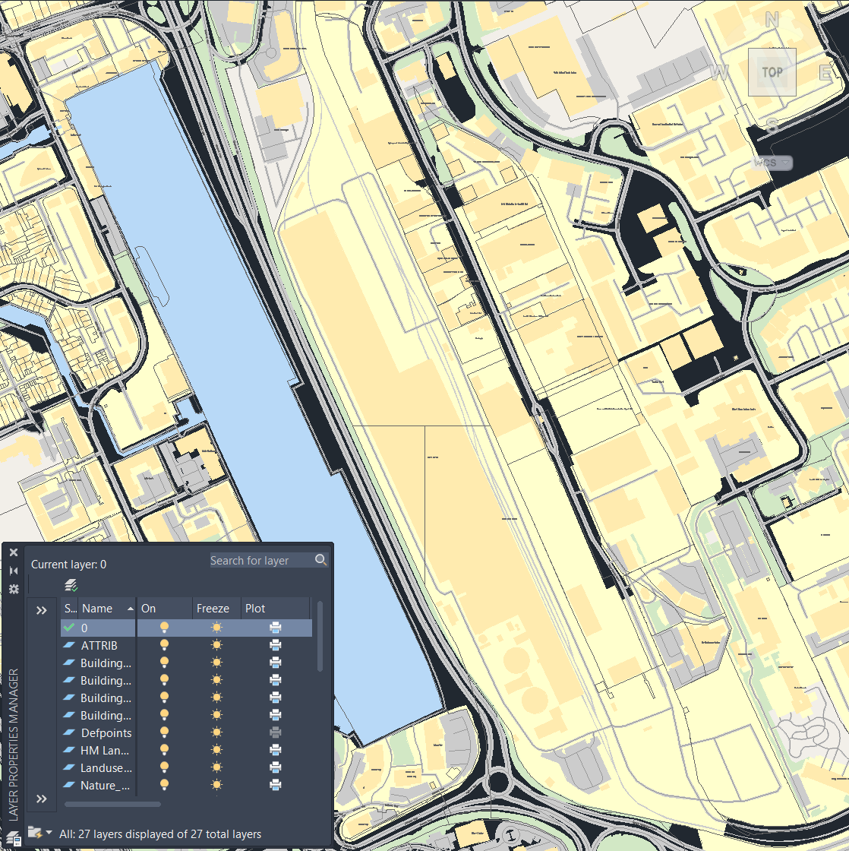The width and height of the screenshot is (849, 851).
Task: Click the Set Current layer icon
Action: pos(71,585)
